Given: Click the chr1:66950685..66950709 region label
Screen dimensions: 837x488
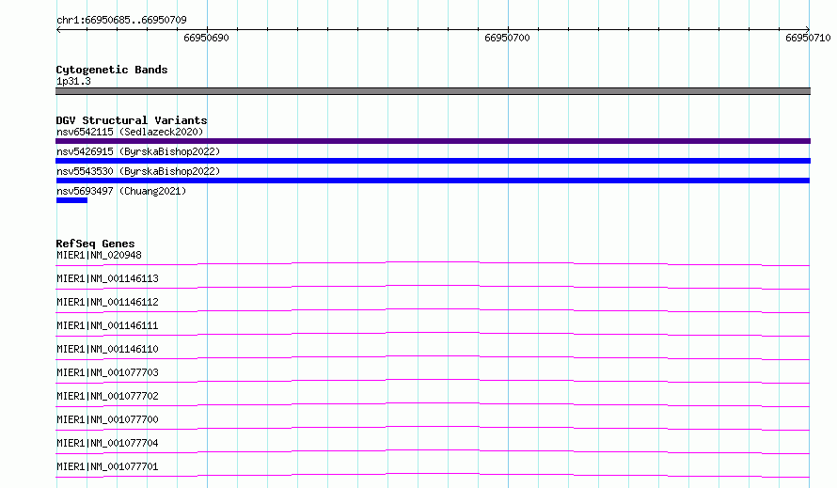Looking at the screenshot, I should tap(121, 20).
